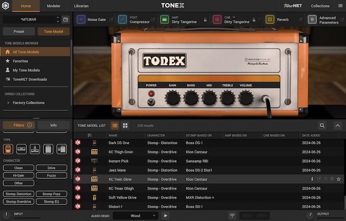This screenshot has width=346, height=221.
Task: Open Advanced Parameters panel
Action: coord(312,19)
